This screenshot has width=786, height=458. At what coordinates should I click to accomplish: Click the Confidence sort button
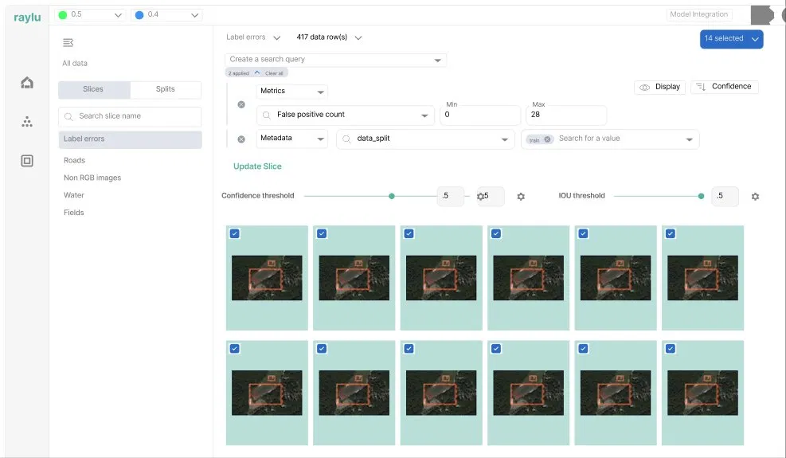click(725, 87)
